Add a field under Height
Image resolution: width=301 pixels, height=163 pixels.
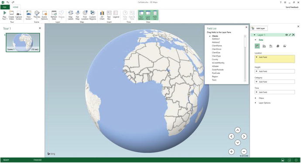pyautogui.click(x=275, y=71)
